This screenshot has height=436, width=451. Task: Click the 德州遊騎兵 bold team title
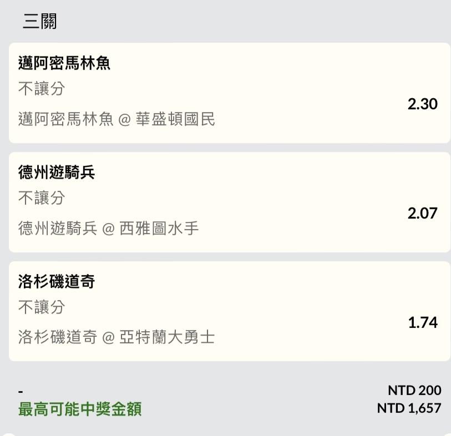point(57,173)
